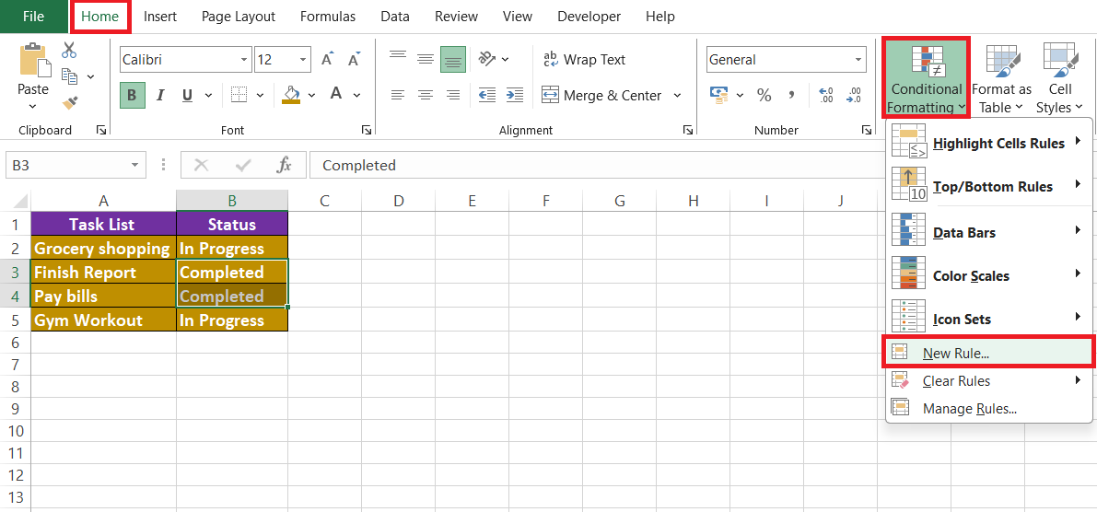Toggle Underline formatting
1097x512 pixels.
tap(187, 95)
